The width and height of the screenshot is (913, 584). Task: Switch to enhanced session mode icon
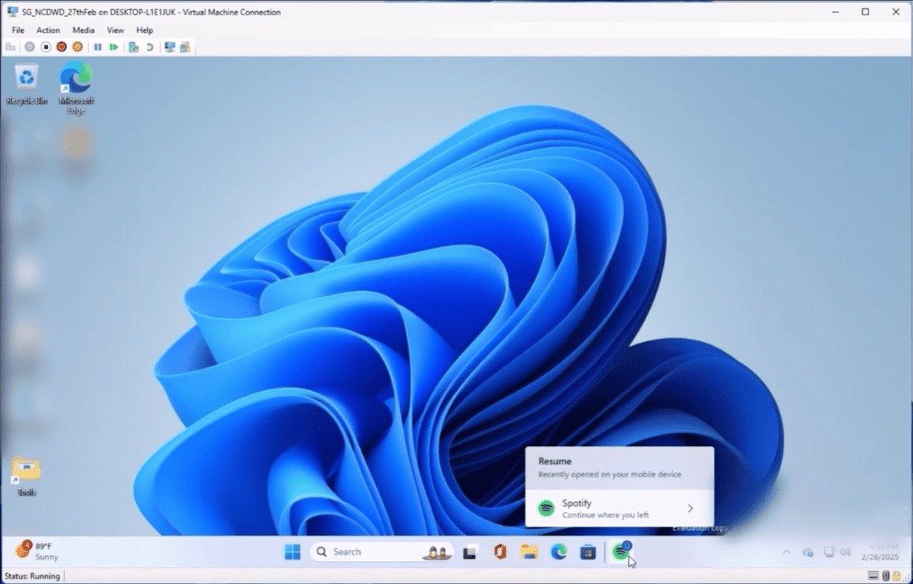pyautogui.click(x=169, y=47)
